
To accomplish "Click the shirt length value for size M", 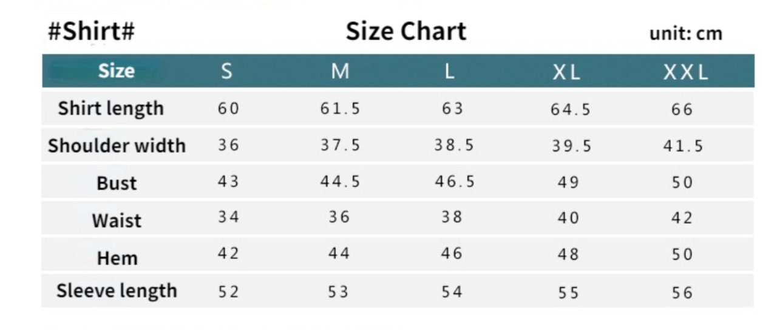I will [340, 109].
